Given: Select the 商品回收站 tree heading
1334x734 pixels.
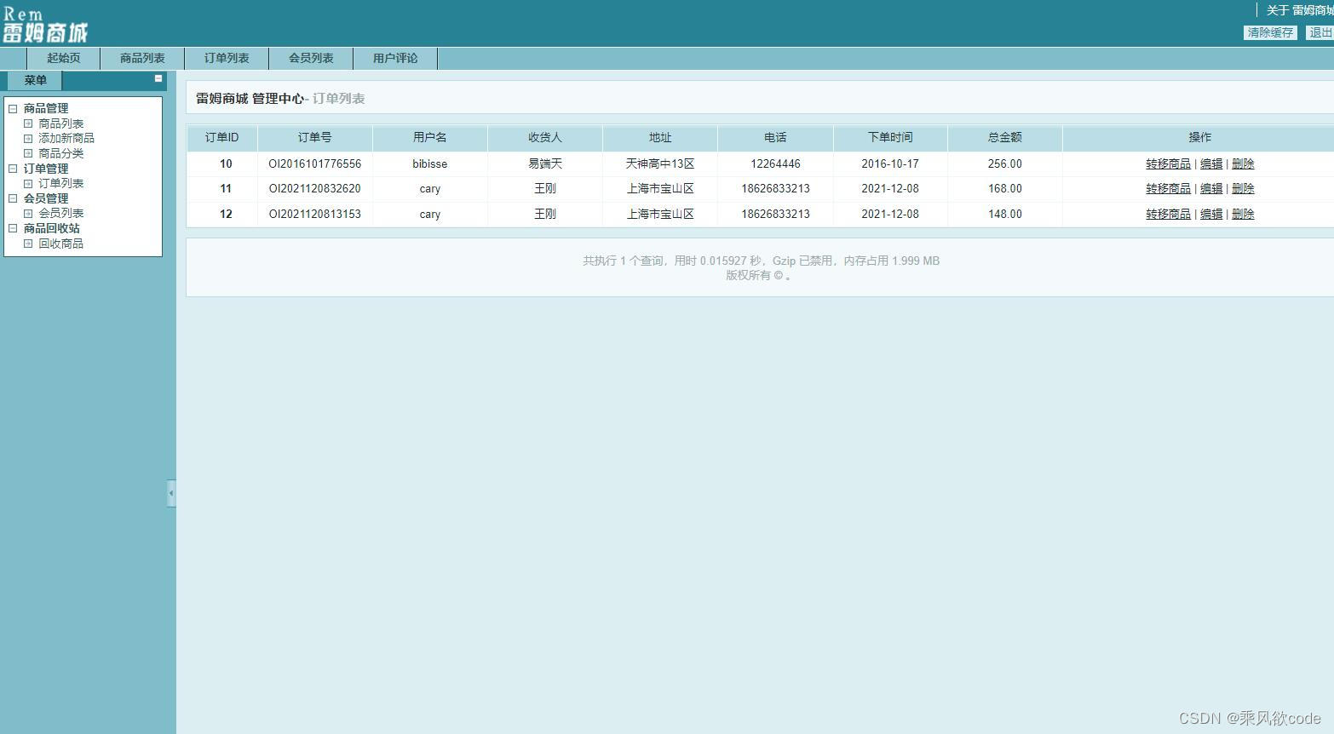Looking at the screenshot, I should point(52,228).
